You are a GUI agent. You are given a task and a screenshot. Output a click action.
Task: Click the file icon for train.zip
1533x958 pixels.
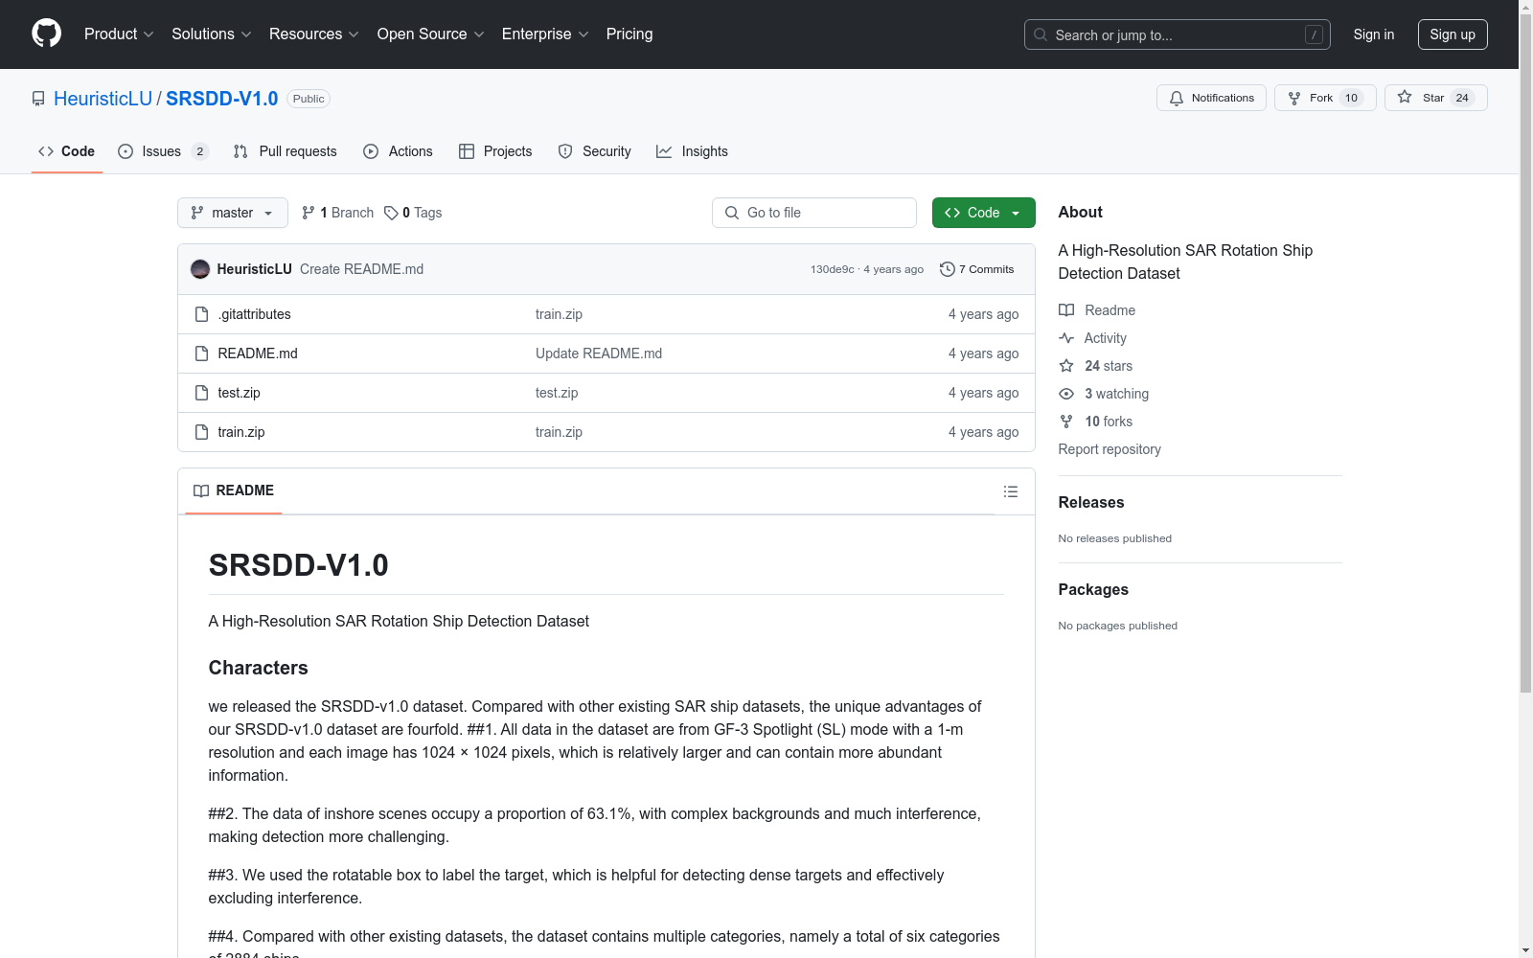click(x=201, y=432)
